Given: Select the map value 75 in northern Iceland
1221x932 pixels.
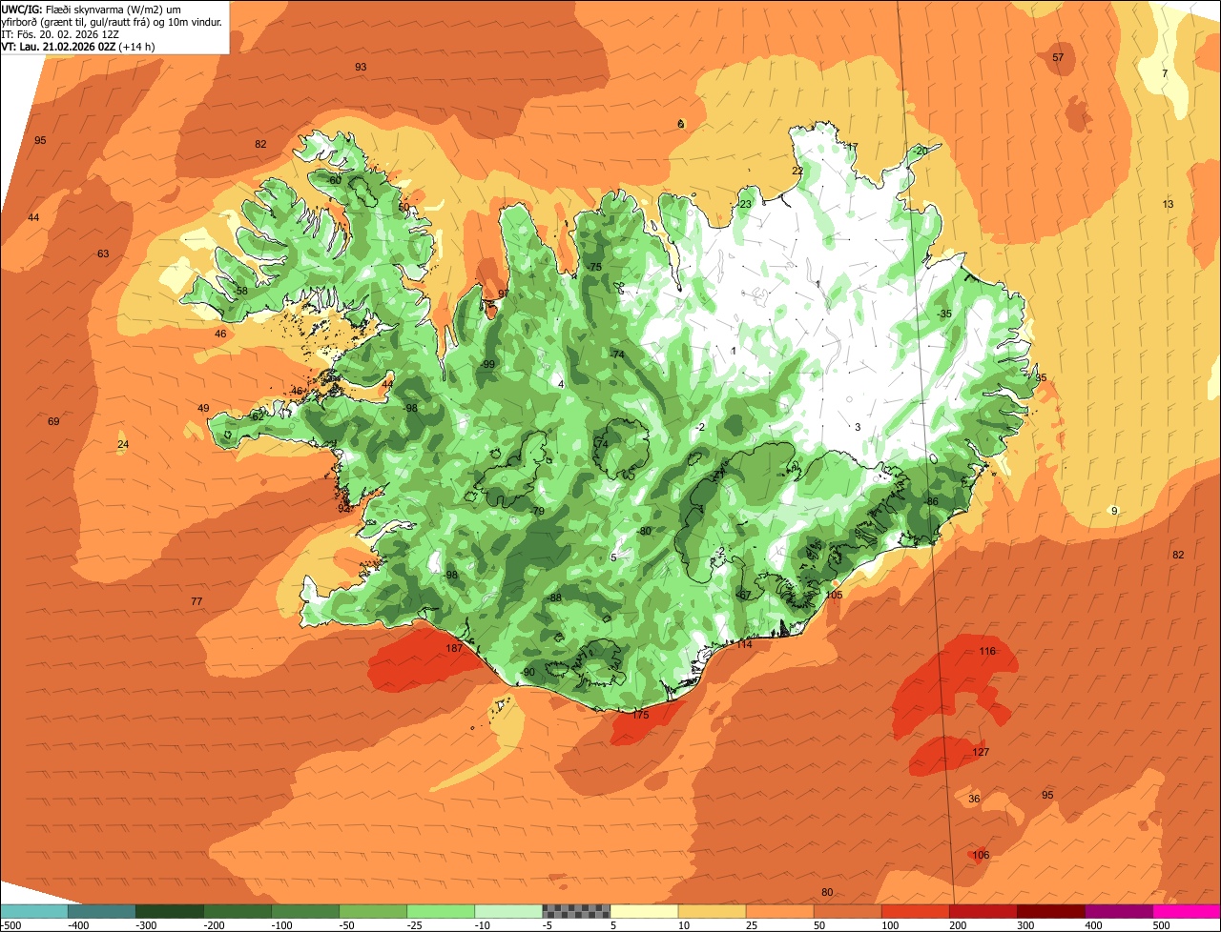Looking at the screenshot, I should 596,267.
